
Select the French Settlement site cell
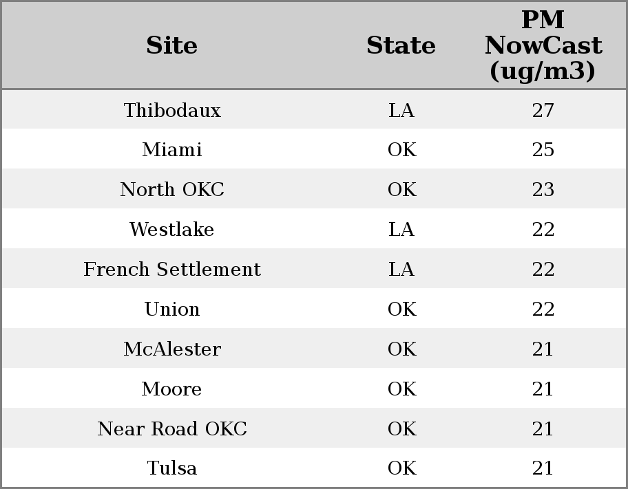tap(172, 269)
